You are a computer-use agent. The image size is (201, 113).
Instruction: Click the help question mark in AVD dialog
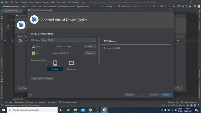(x=31, y=95)
